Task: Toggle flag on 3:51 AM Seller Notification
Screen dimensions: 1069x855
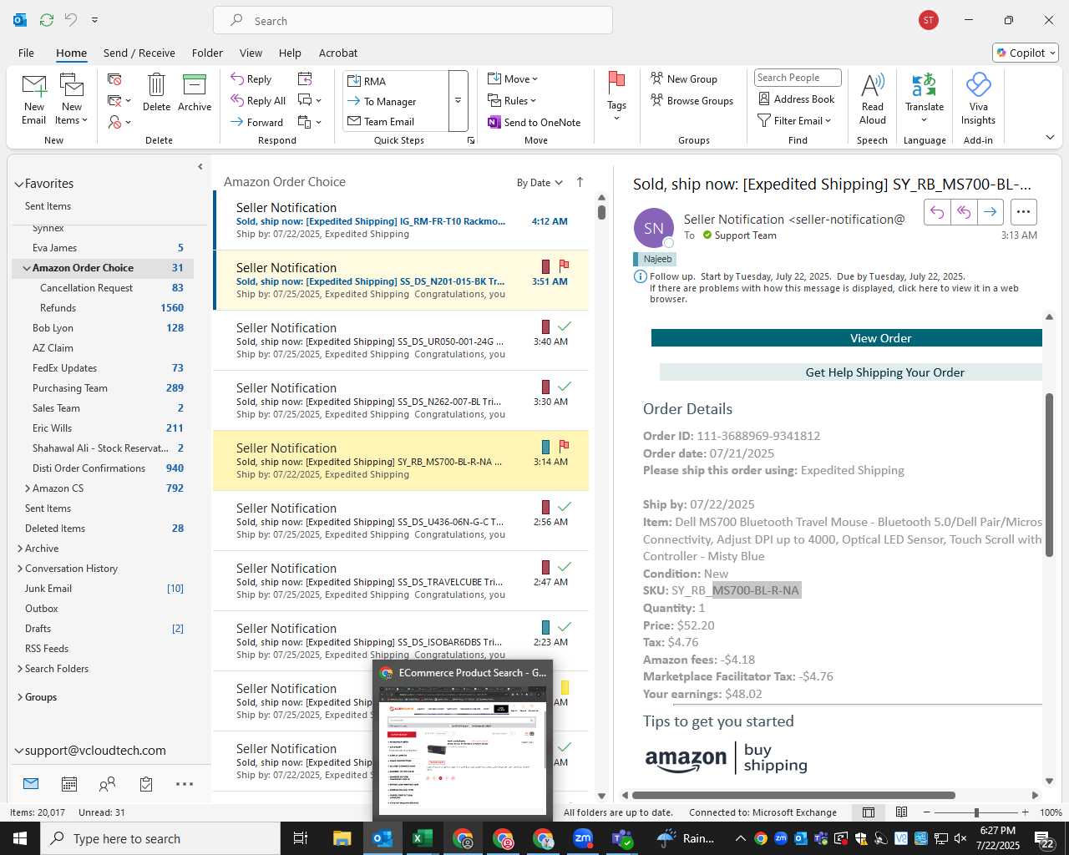Action: (564, 266)
